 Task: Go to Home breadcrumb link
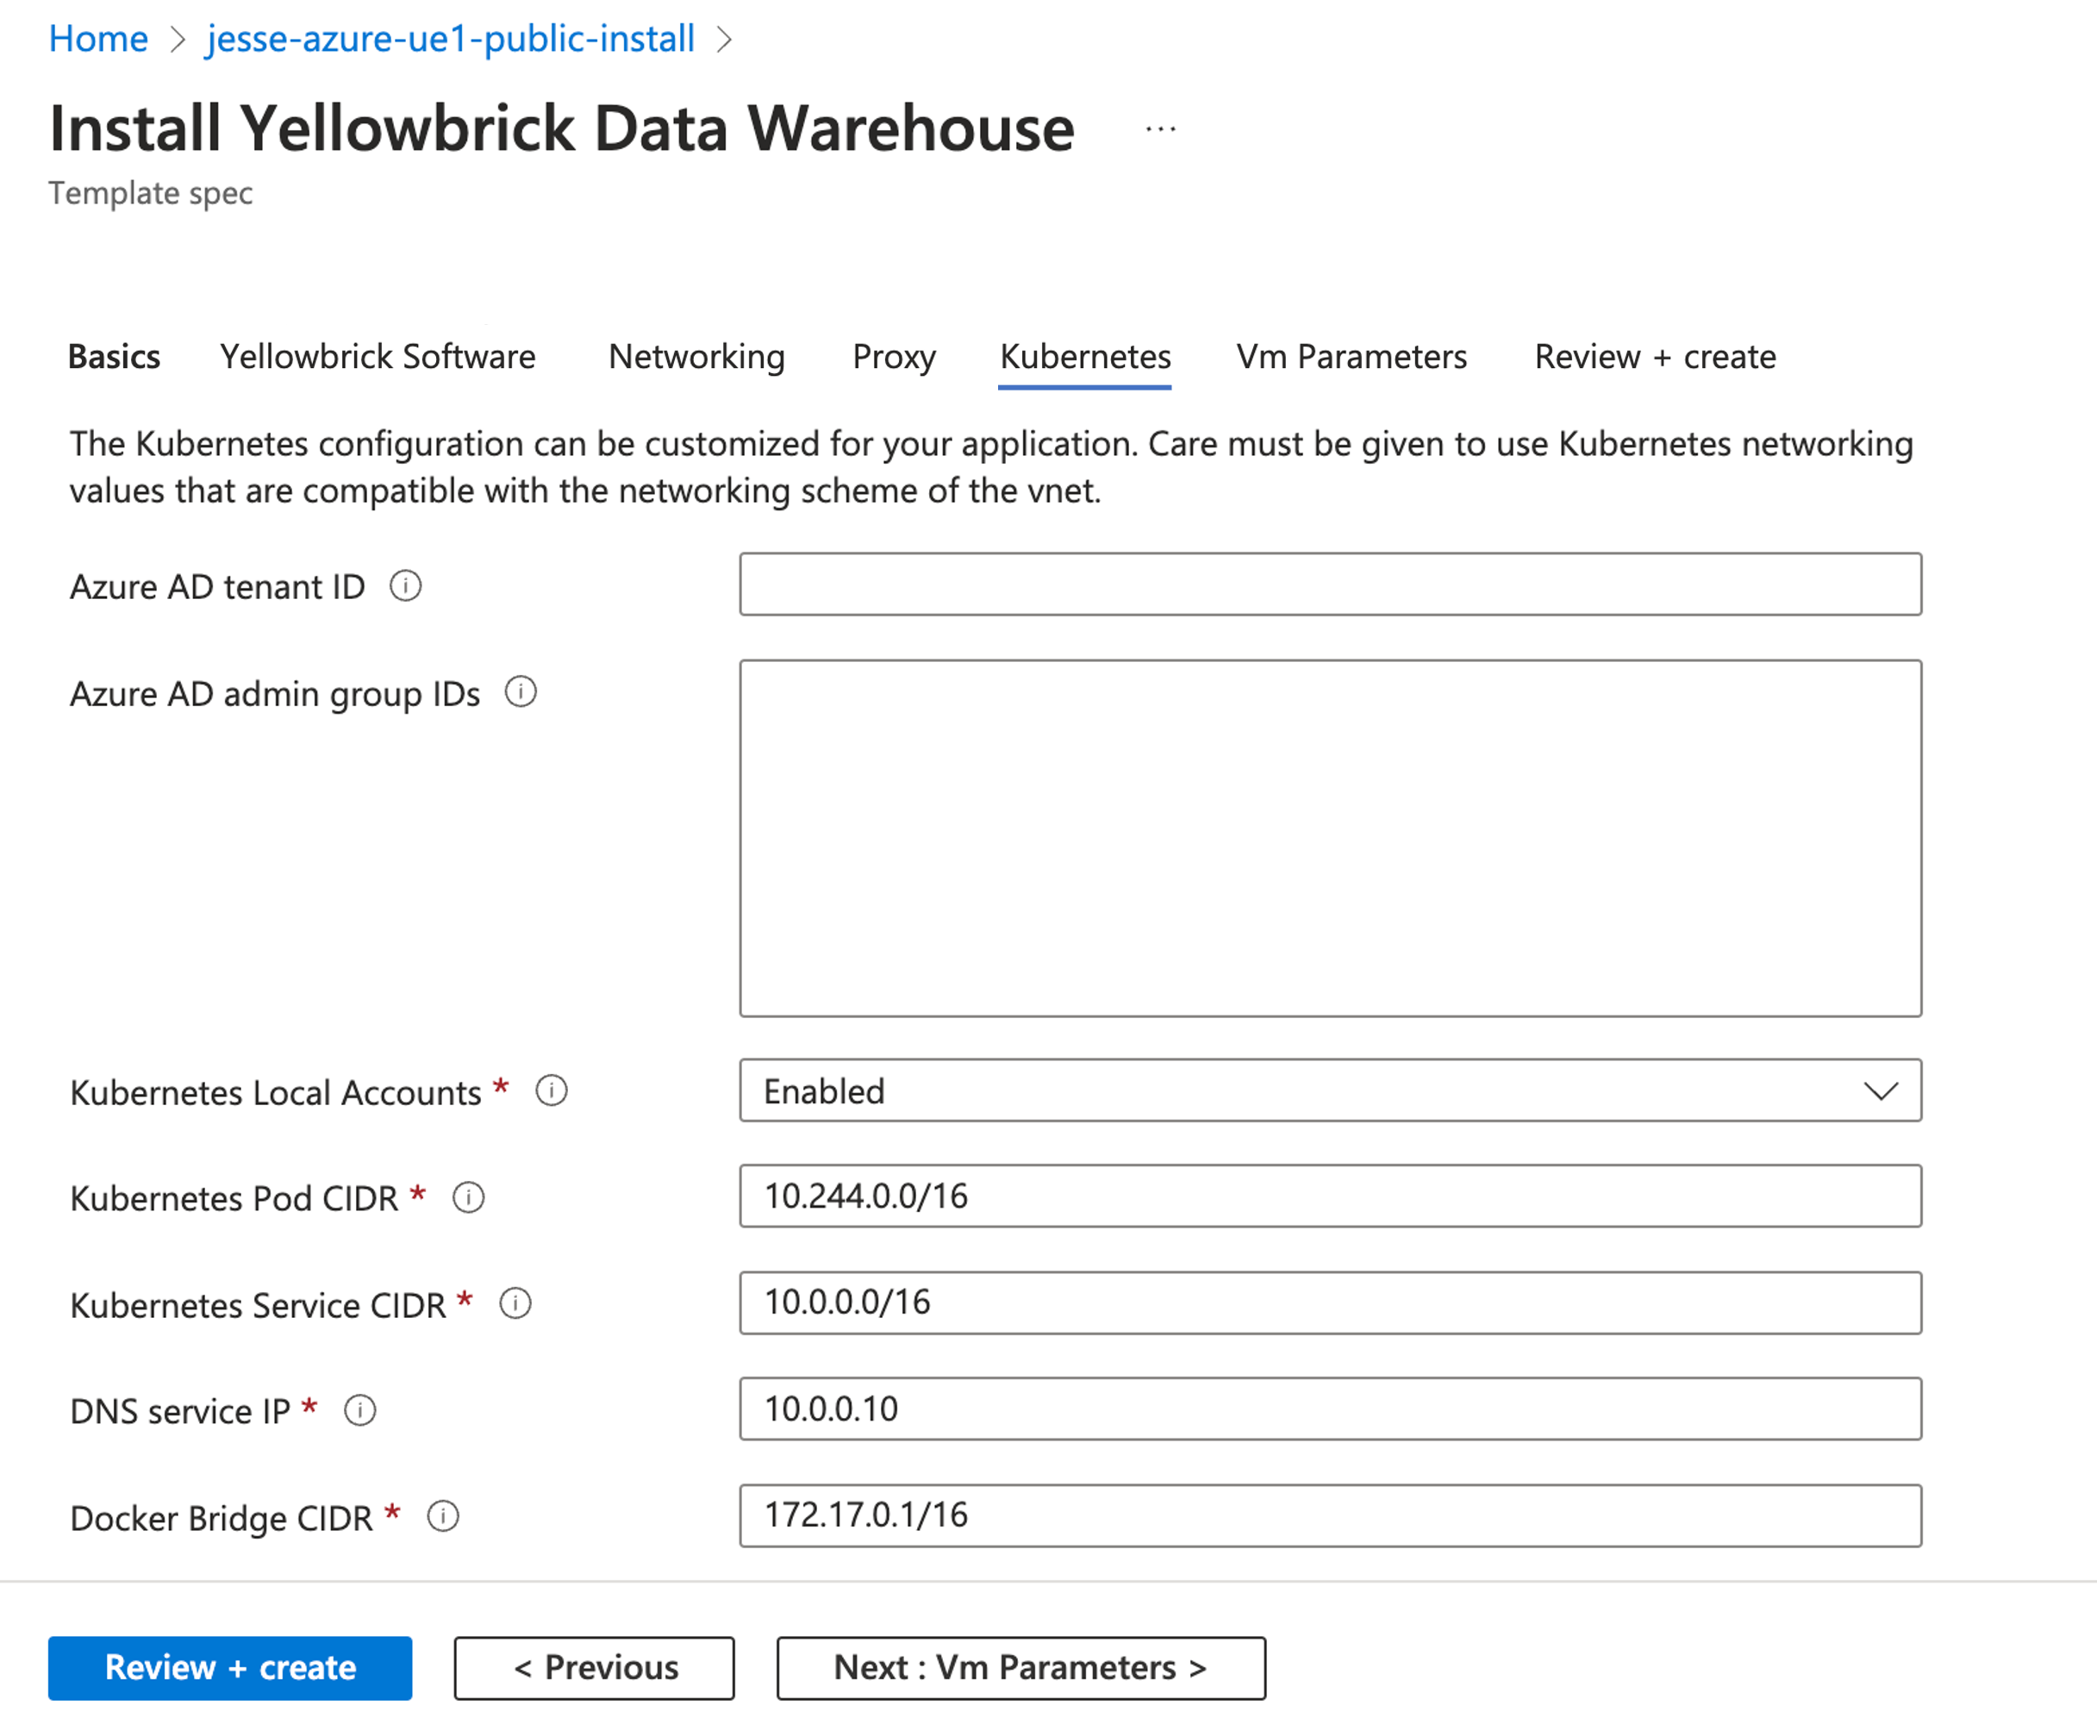98,39
